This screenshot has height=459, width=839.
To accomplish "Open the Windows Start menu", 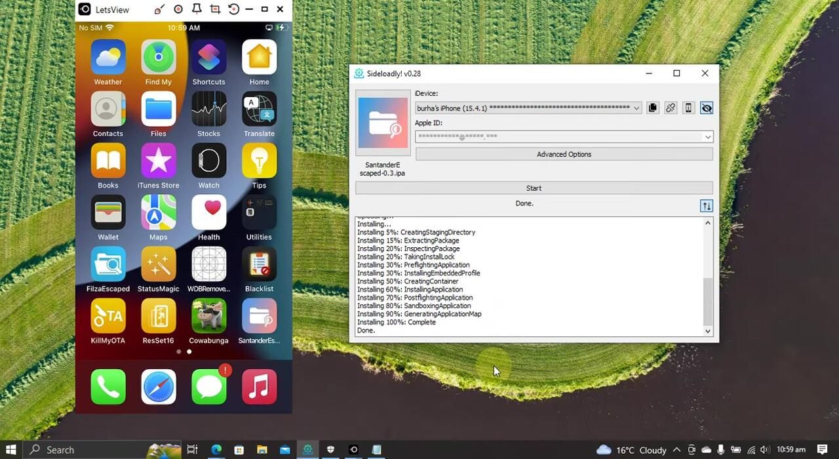I will (11, 450).
